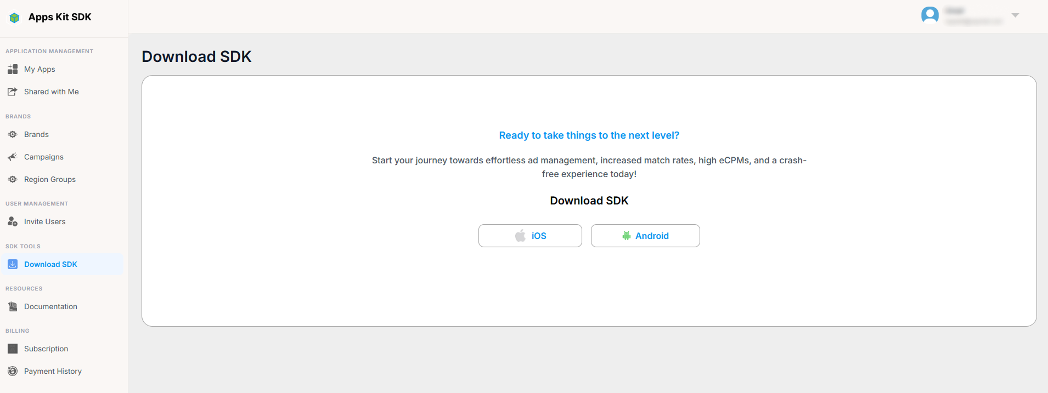This screenshot has width=1048, height=393.
Task: Download the iOS SDK
Action: tap(530, 236)
